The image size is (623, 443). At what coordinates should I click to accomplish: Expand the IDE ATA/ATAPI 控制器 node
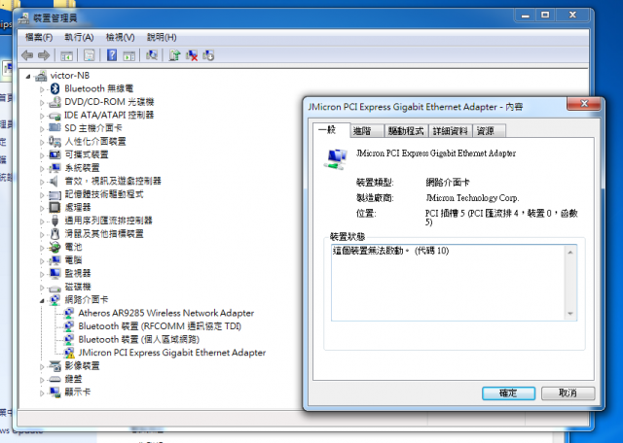point(42,116)
